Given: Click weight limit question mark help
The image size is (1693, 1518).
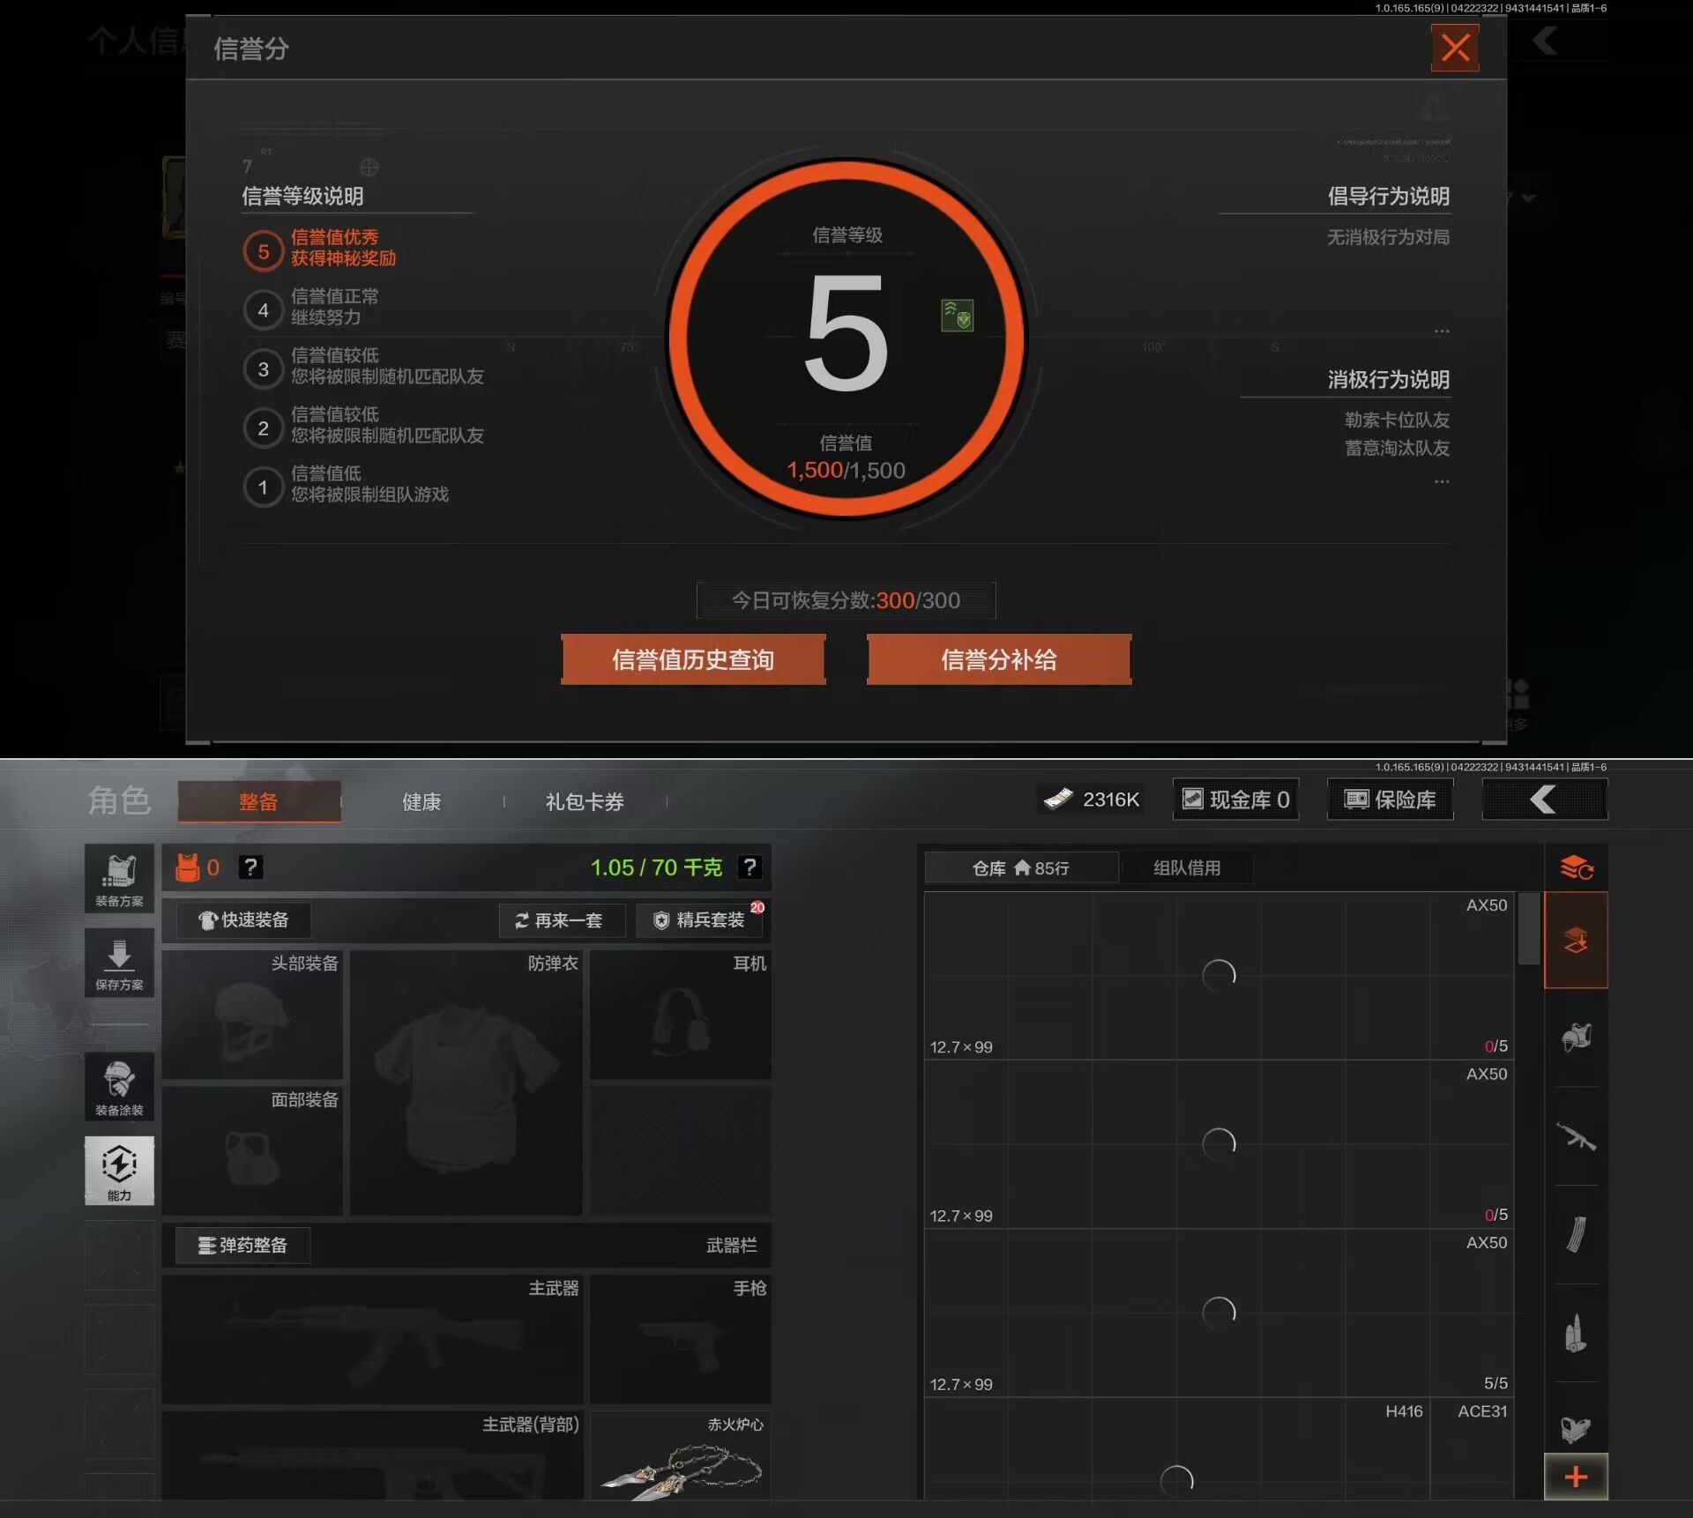Looking at the screenshot, I should tap(750, 867).
